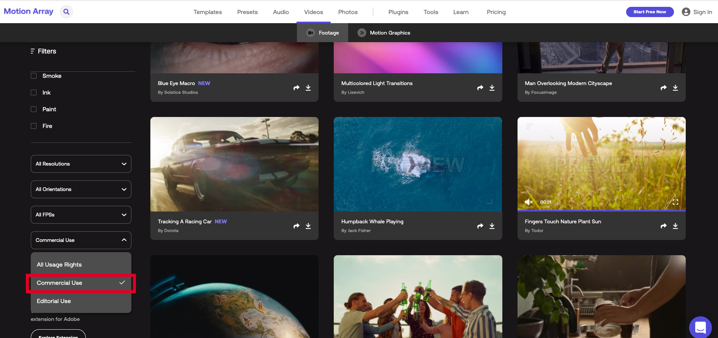Screen dimensions: 718x338
Task: Unmute the Fingers Touch Nature preview
Action: (x=529, y=202)
